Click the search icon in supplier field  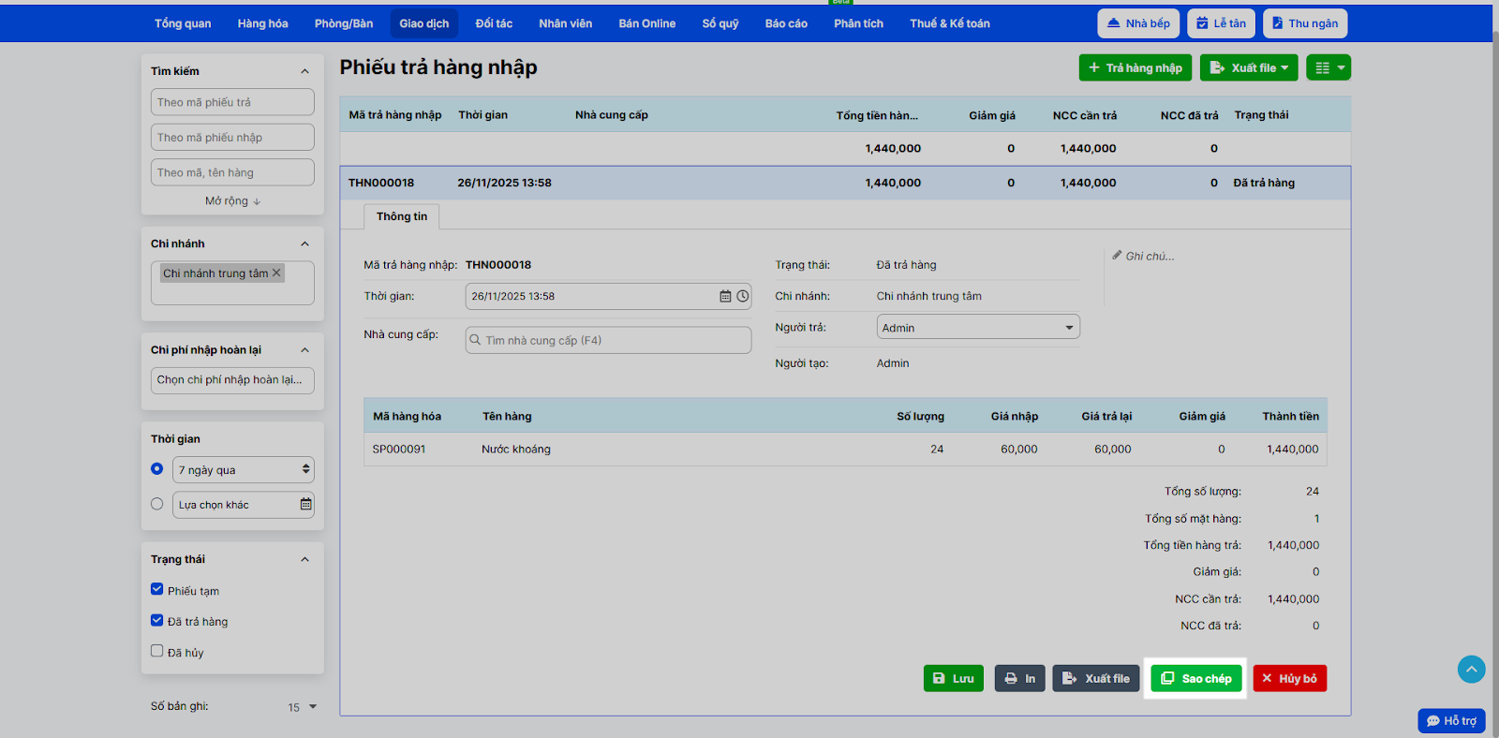coord(475,340)
